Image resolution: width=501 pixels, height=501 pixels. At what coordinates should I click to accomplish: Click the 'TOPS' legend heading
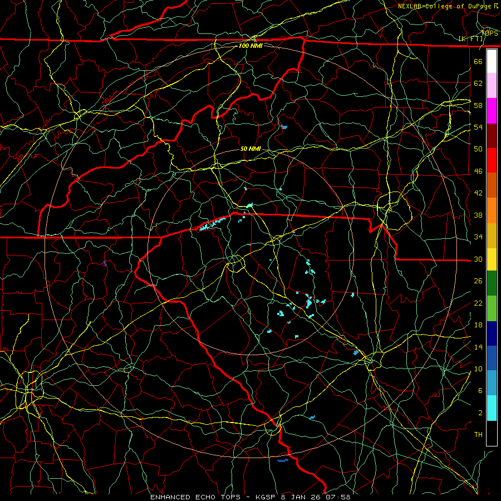pos(489,33)
